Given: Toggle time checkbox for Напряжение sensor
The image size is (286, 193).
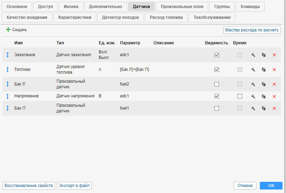Looking at the screenshot, I should tap(239, 96).
